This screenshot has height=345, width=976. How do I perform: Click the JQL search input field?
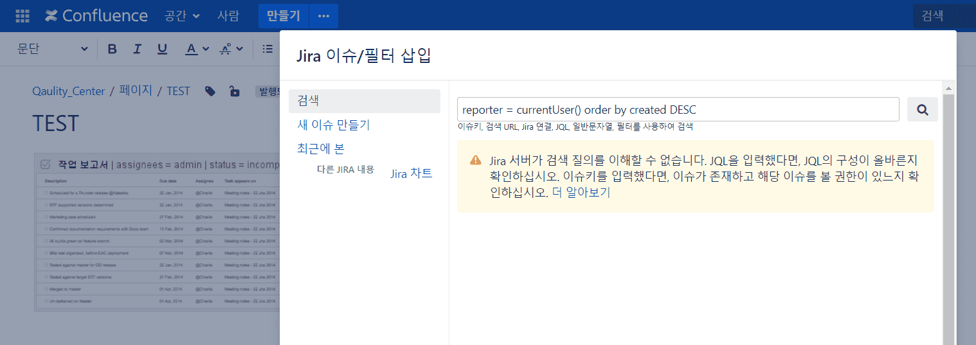click(x=678, y=109)
